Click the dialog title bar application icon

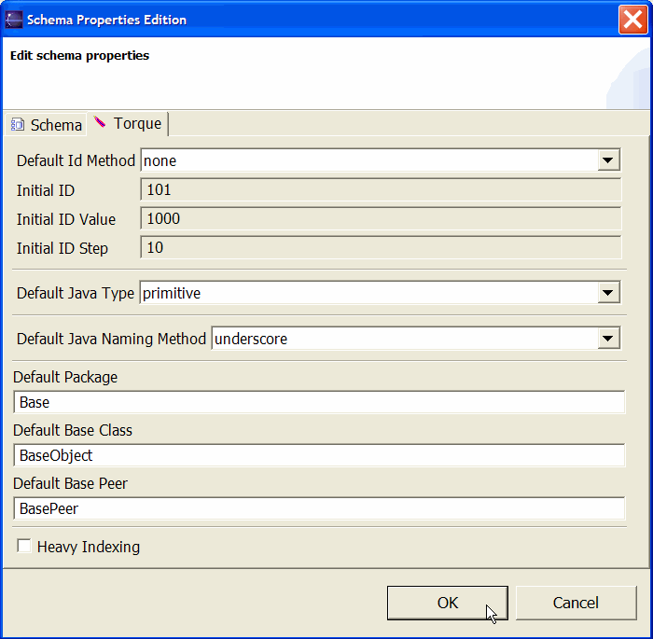click(14, 20)
